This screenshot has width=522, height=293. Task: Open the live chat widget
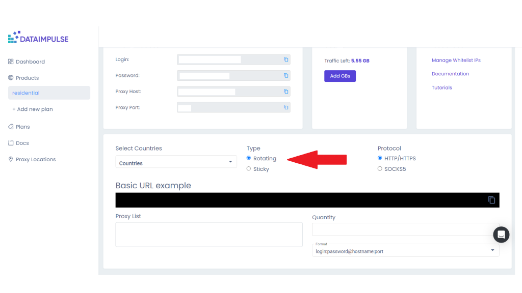click(501, 235)
